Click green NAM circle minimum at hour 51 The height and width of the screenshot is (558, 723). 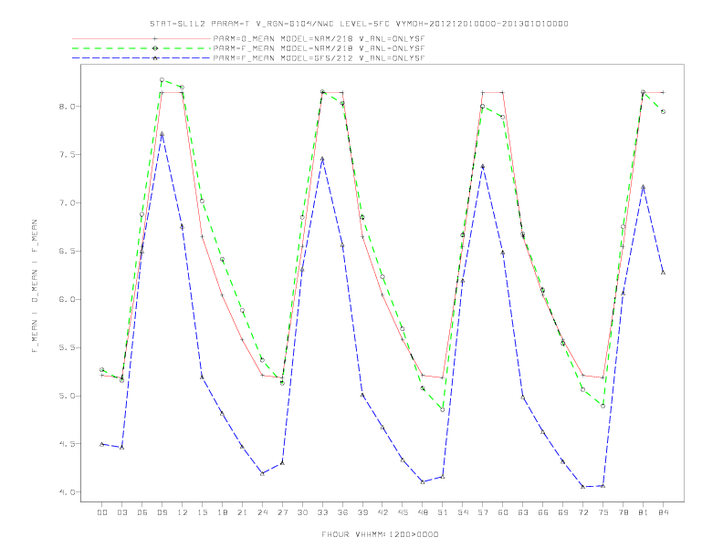(x=443, y=409)
